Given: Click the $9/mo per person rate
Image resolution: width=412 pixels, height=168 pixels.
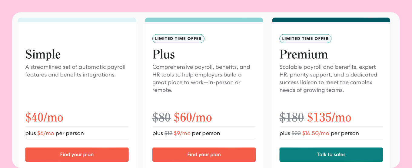Looking at the screenshot, I should [x=182, y=133].
